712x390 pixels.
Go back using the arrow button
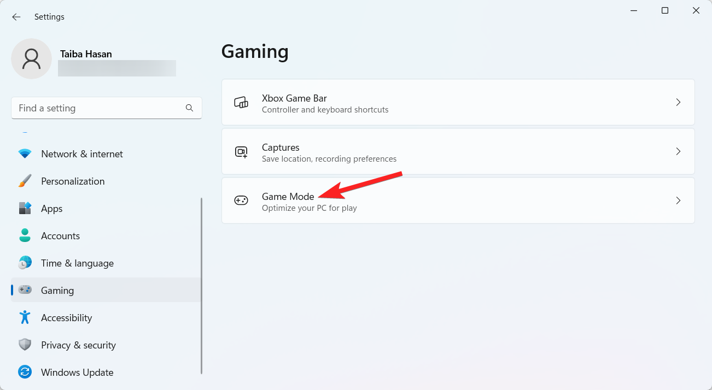point(16,16)
